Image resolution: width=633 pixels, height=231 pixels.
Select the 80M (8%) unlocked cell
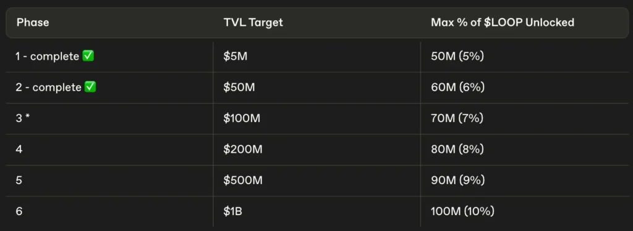pyautogui.click(x=524, y=150)
